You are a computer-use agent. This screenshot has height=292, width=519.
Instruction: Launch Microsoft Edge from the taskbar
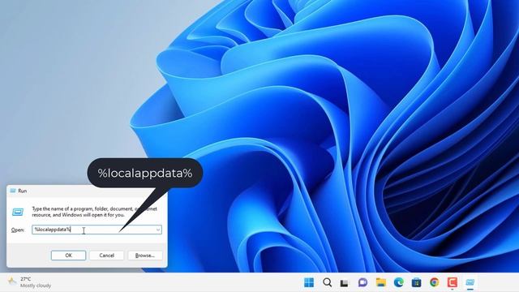tap(399, 282)
